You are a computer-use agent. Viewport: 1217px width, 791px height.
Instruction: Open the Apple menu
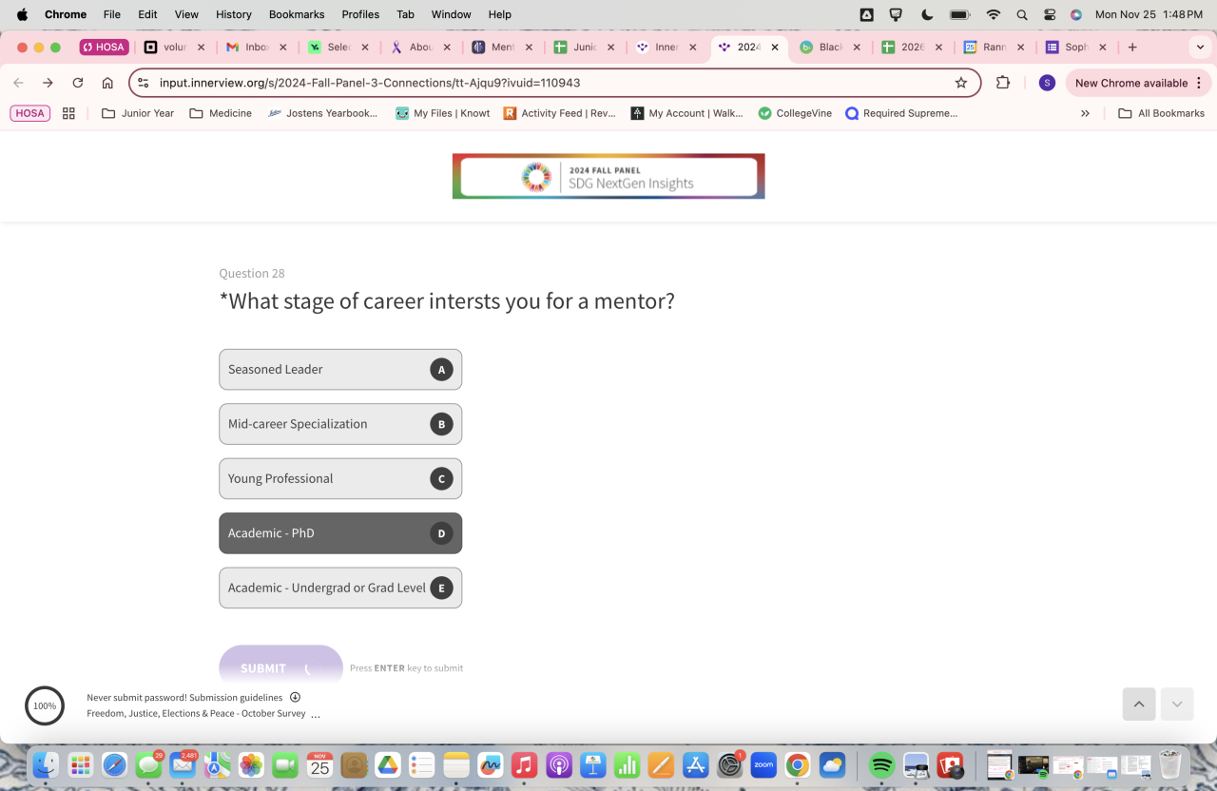[22, 14]
